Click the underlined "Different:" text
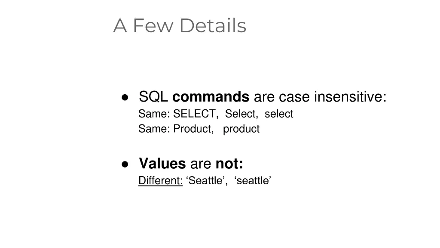This screenshot has width=440, height=248. tap(161, 180)
